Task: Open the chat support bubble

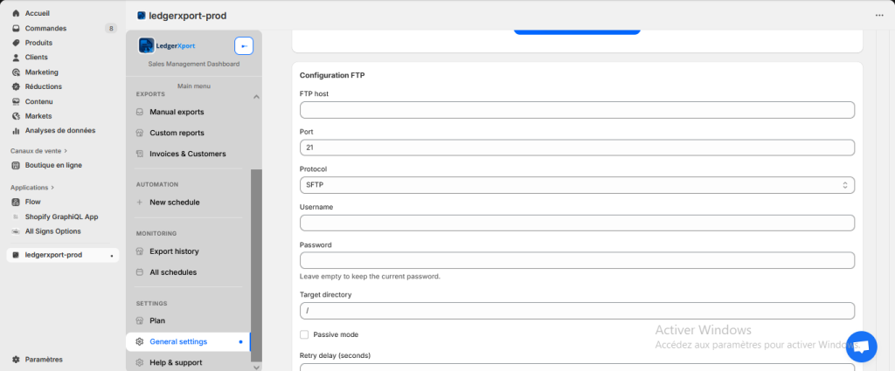Action: coord(861,347)
